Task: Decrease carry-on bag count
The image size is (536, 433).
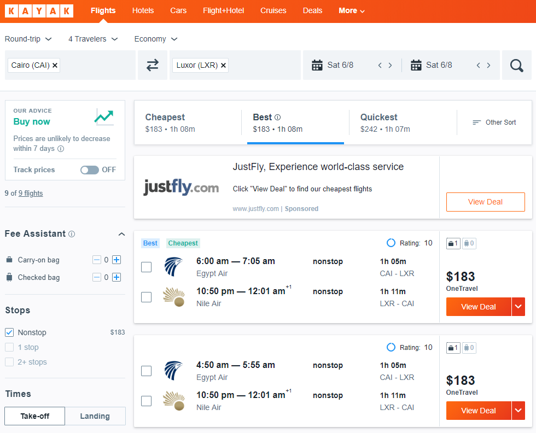Action: coord(97,260)
